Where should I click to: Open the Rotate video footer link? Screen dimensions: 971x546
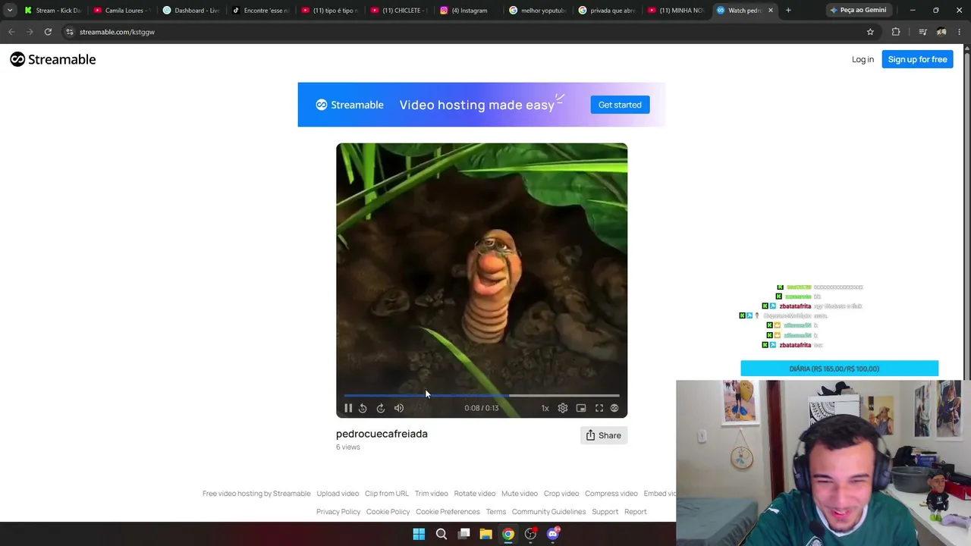475,494
